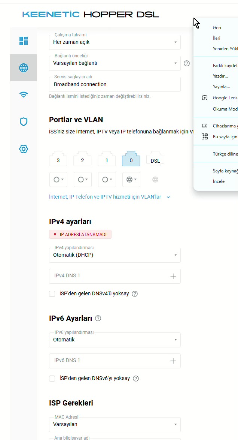Select port 0 connector icon
Viewport: 238px width, 440px height.
131,159
